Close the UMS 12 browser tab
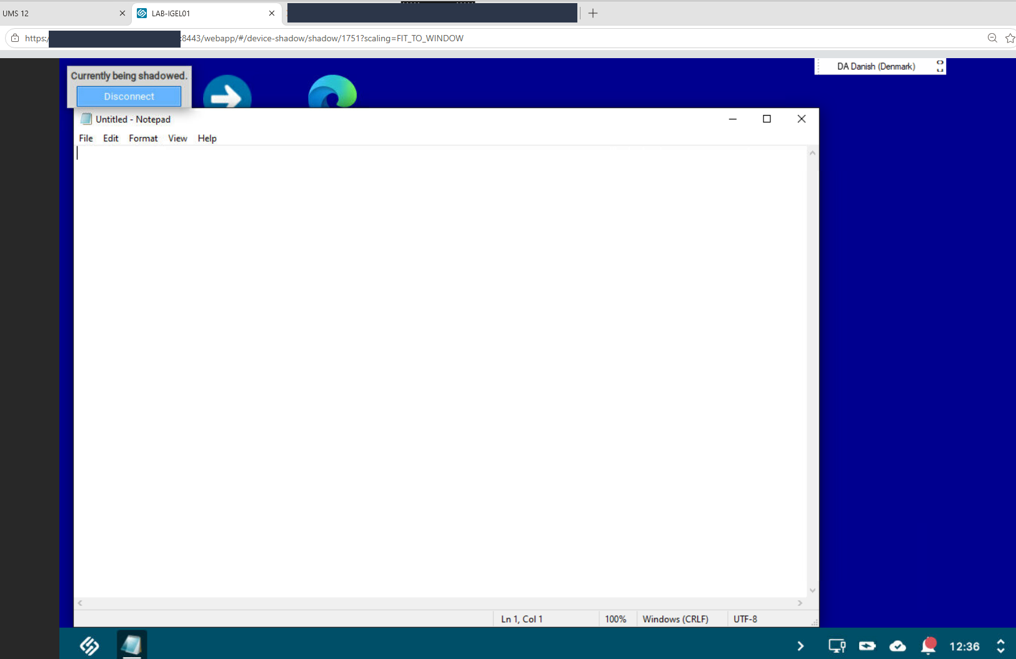 (122, 13)
